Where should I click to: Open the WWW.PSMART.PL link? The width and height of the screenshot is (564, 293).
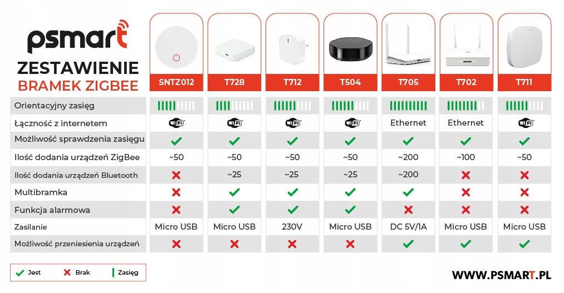pos(501,275)
